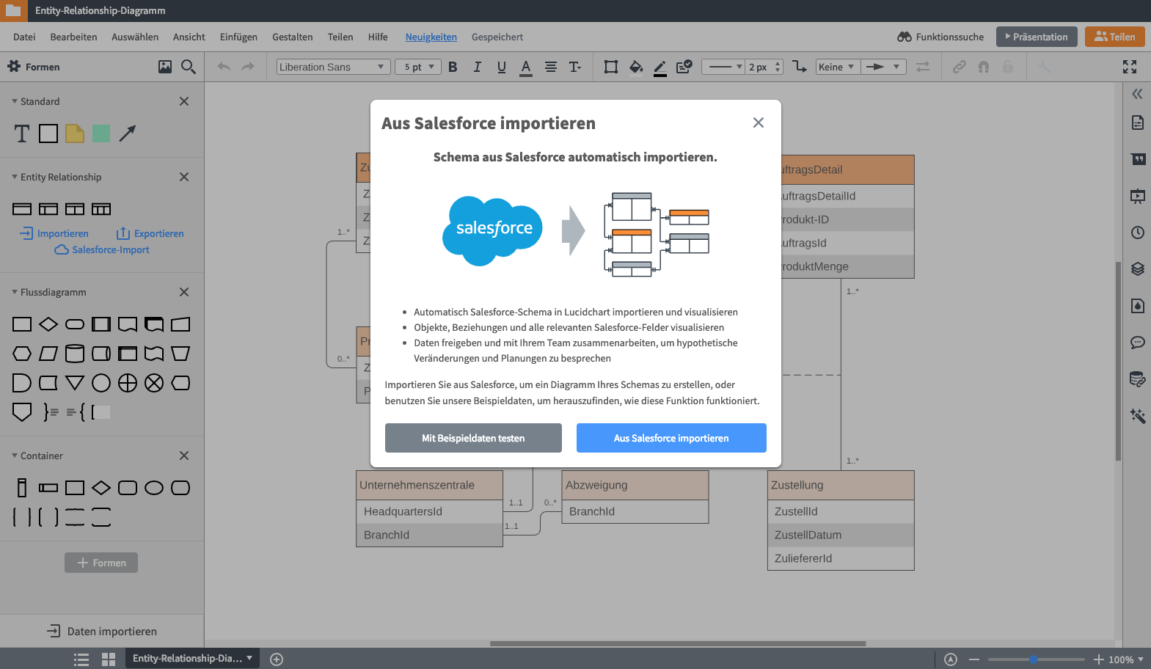
Task: Open text alignment options
Action: [x=551, y=67]
